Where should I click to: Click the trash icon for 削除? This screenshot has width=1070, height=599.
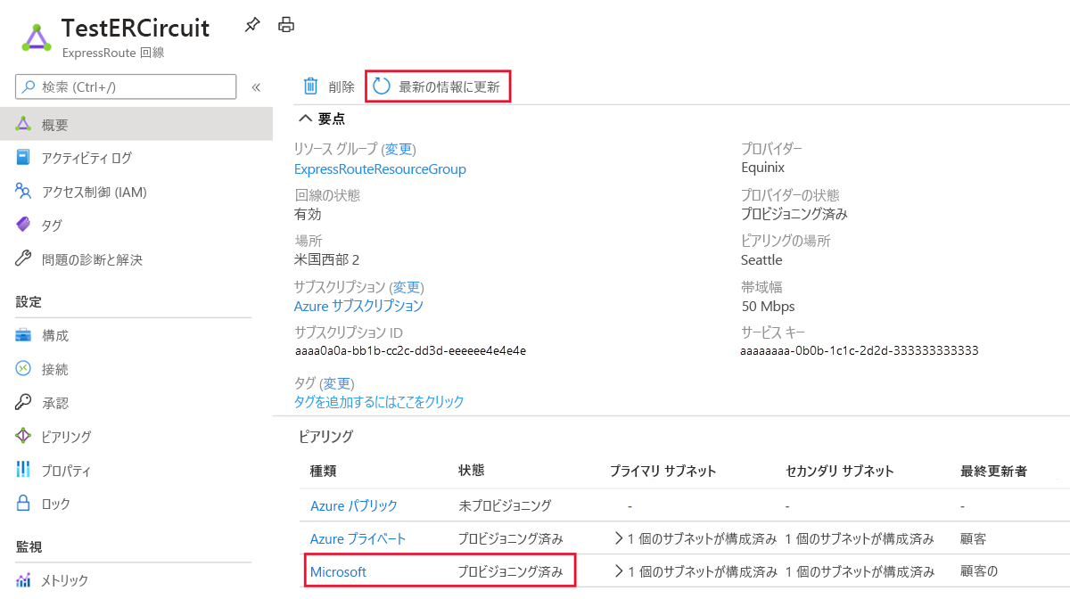pos(310,86)
